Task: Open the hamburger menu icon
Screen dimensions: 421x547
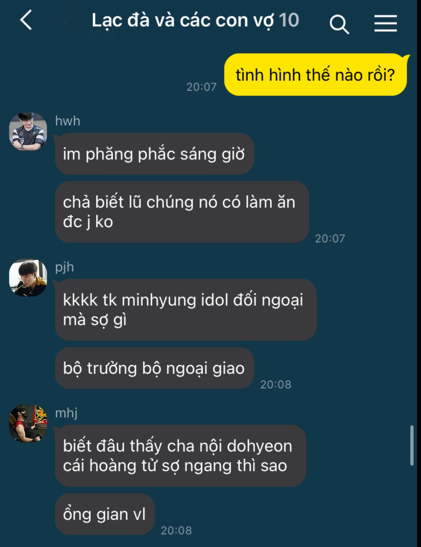Action: click(385, 23)
